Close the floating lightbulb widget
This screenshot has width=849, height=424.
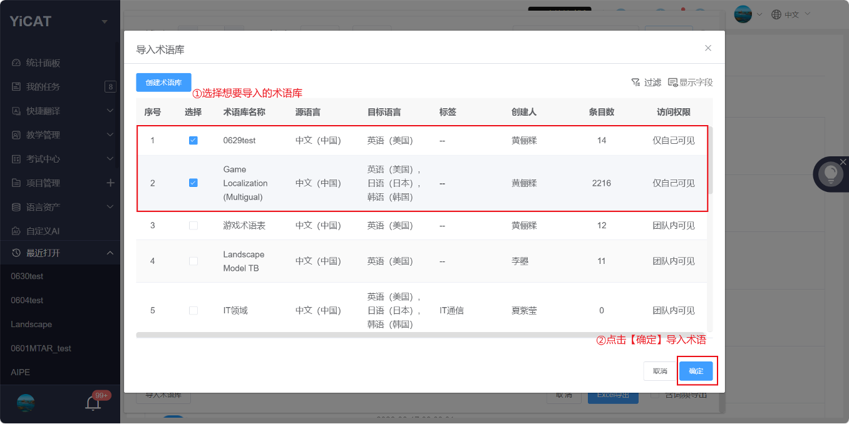click(x=843, y=162)
